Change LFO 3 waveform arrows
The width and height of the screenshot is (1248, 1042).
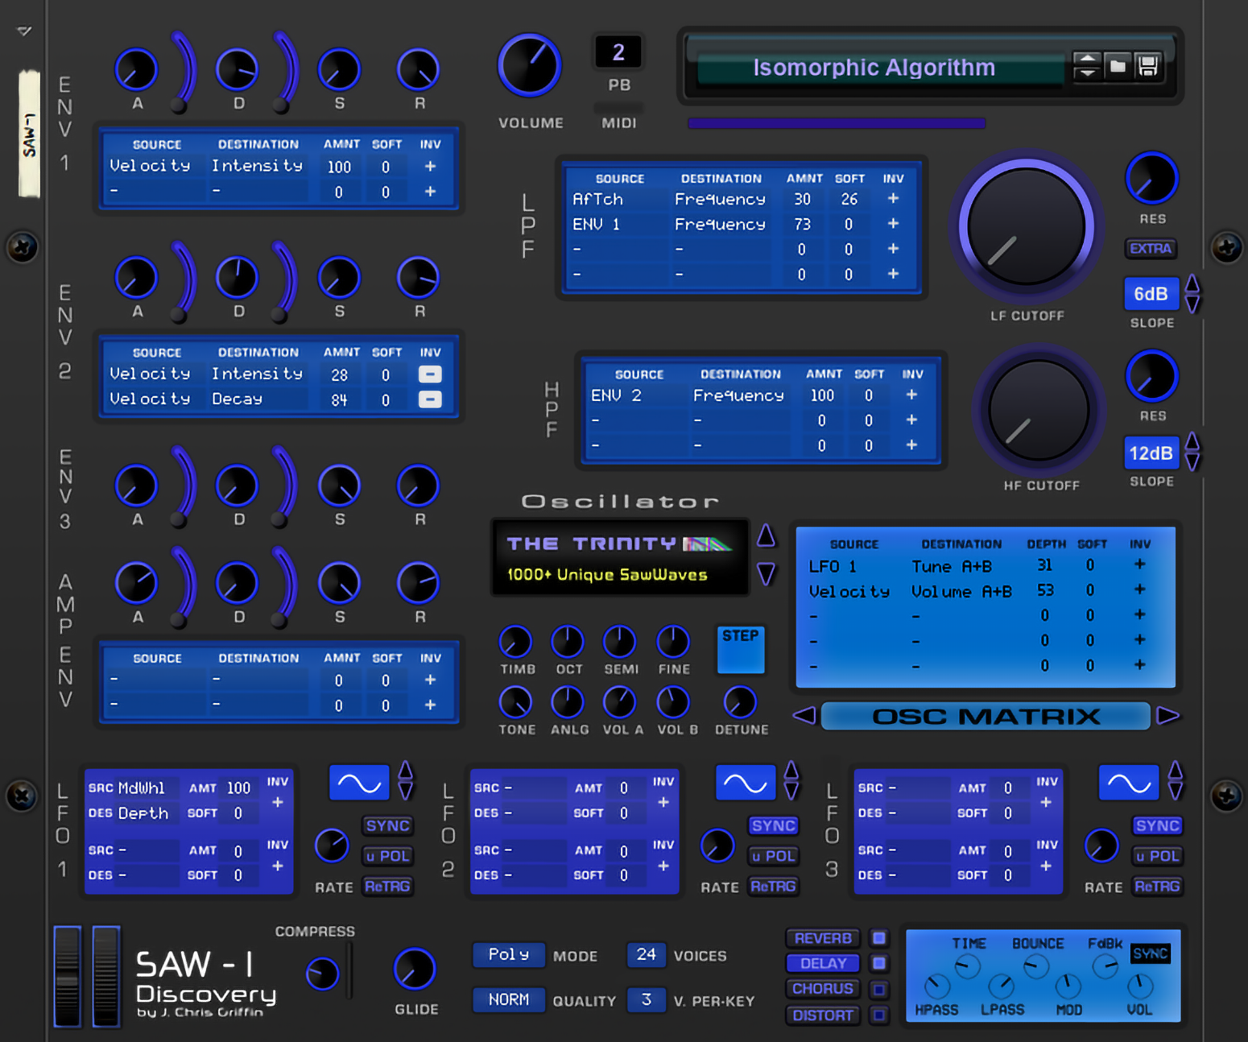pos(1176,780)
